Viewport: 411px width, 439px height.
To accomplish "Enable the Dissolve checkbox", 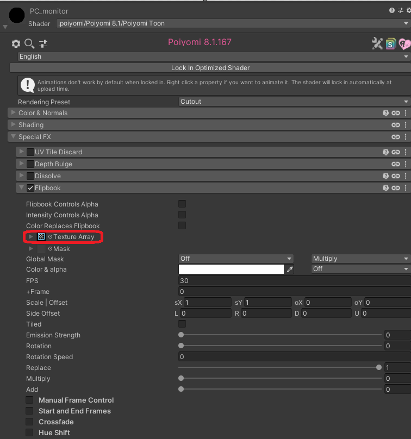I will pos(30,176).
